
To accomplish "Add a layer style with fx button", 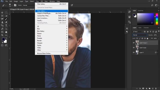I will pyautogui.click(x=140, y=88).
